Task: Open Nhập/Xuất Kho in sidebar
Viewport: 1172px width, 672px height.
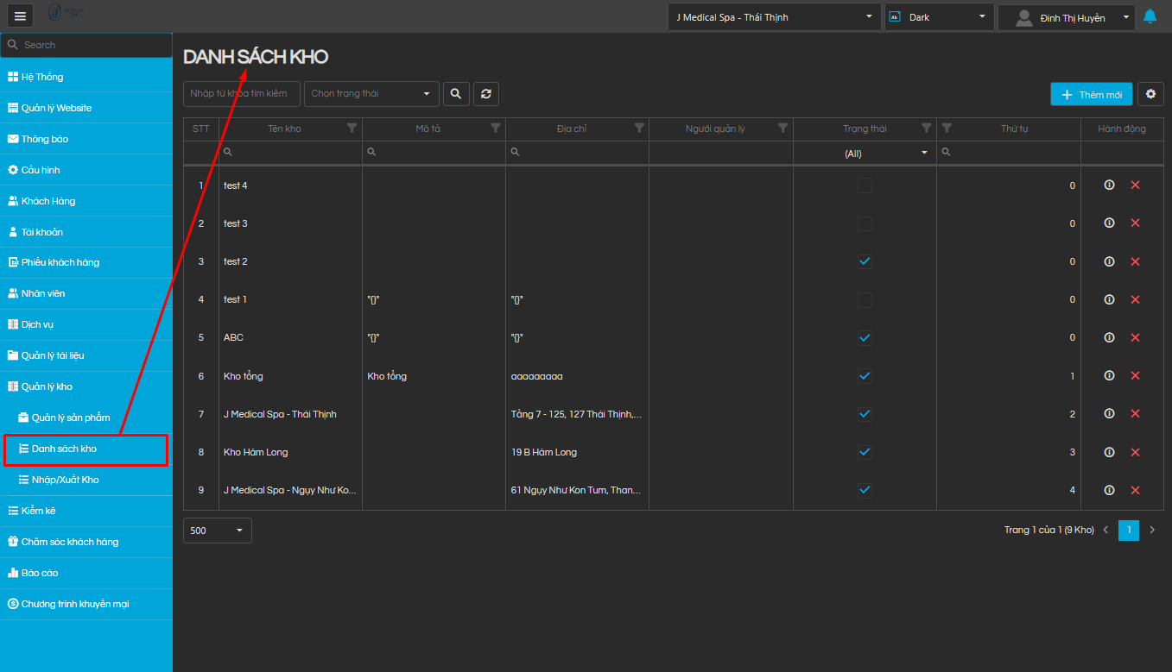Action: click(x=65, y=480)
